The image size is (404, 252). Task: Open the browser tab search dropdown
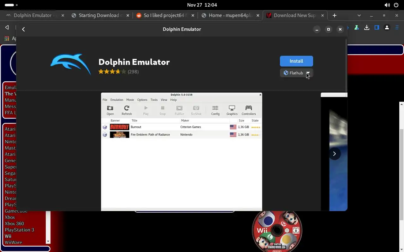tap(359, 15)
